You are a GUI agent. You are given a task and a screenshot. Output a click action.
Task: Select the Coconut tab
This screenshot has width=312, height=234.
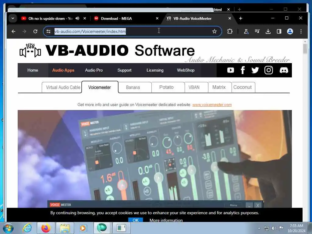point(243,87)
